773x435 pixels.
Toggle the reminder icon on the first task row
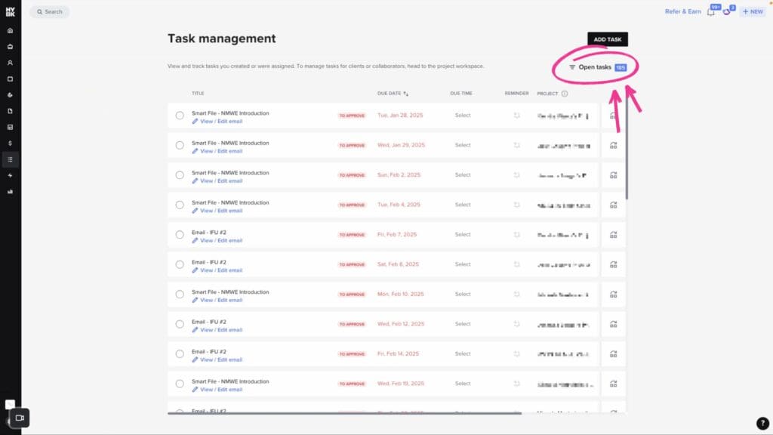click(x=517, y=115)
